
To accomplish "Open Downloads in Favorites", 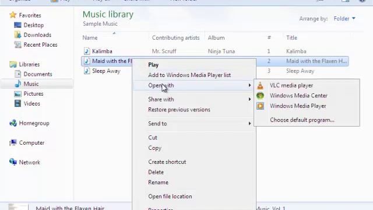I will [x=37, y=35].
